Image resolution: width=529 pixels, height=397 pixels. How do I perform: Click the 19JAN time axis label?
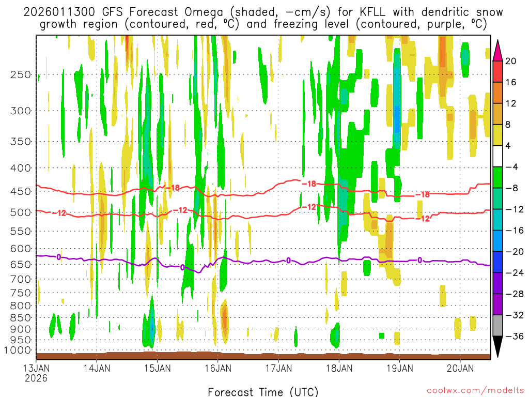[x=400, y=368]
